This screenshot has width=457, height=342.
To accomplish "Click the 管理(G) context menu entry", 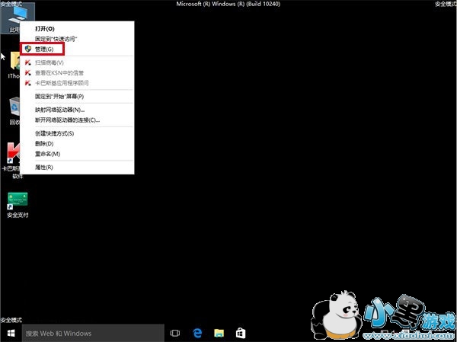I will pos(45,49).
